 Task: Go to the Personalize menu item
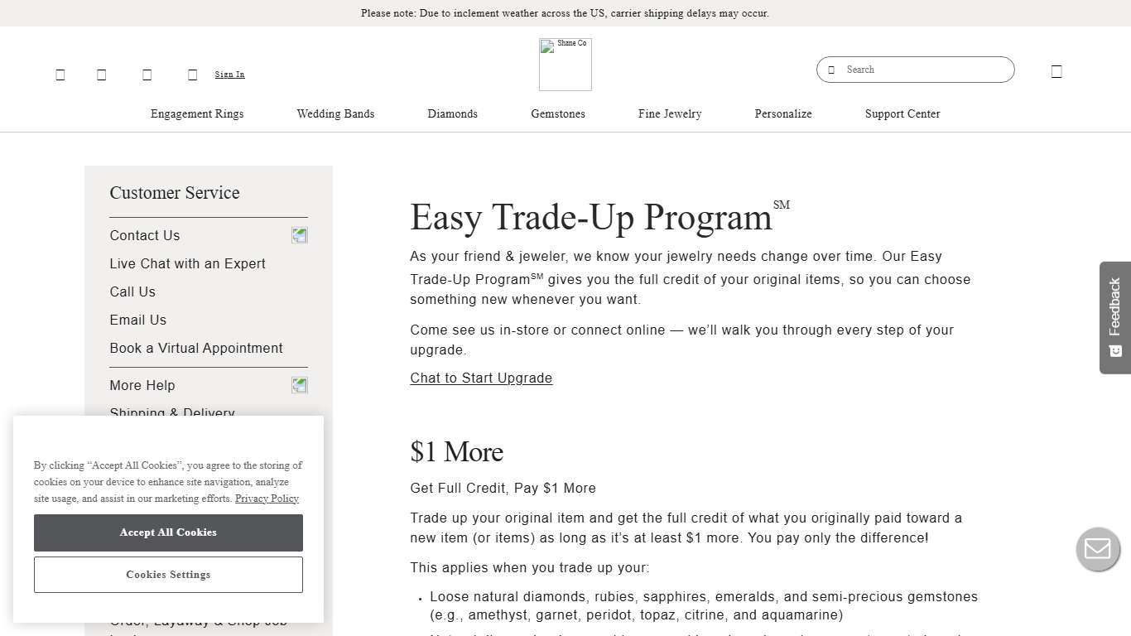782,114
